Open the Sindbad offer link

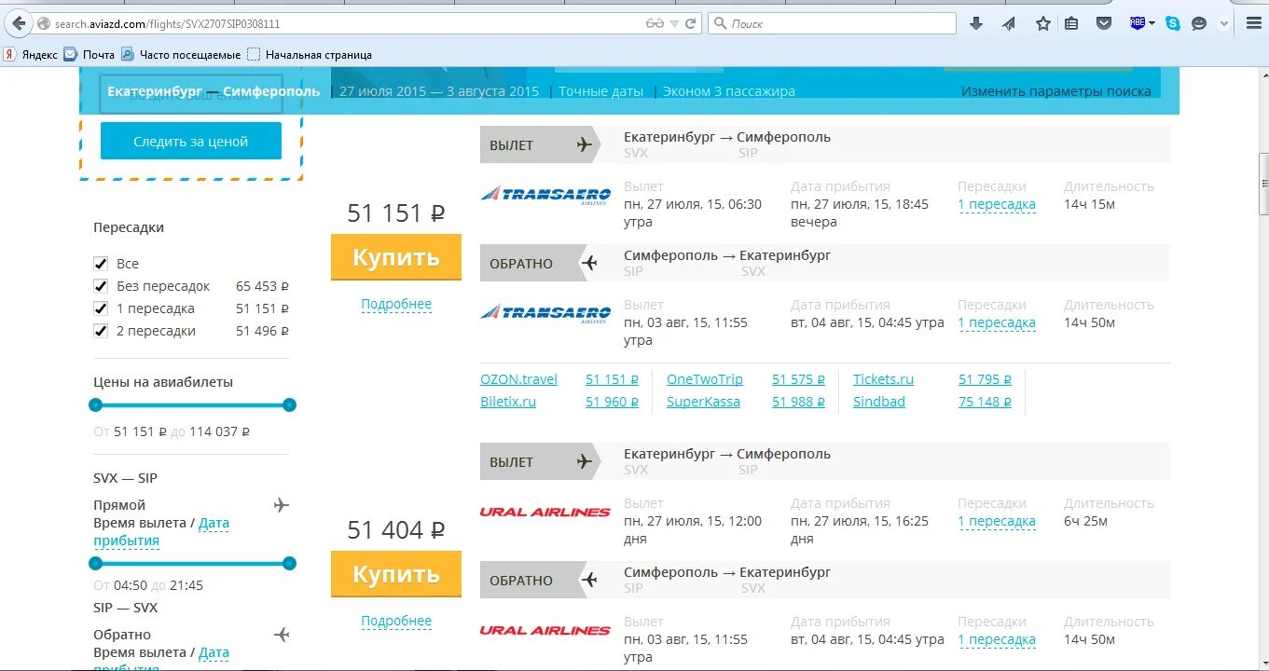click(x=879, y=402)
